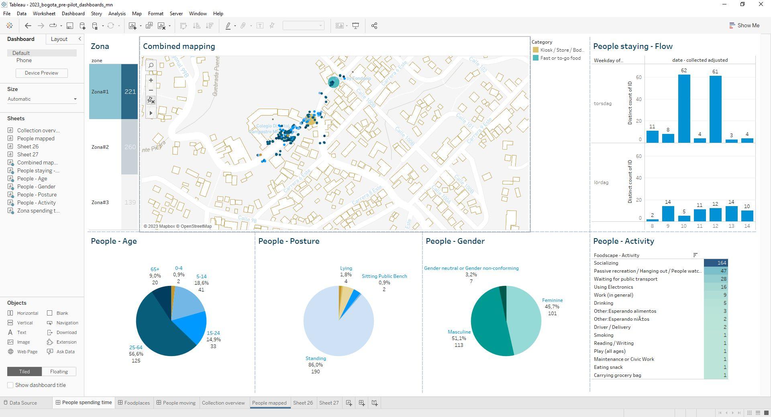
Task: Select the Zona#1 bar showing 221
Action: tap(130, 92)
